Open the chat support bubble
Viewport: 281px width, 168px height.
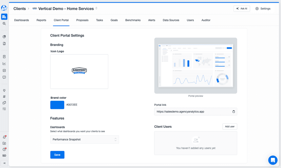(x=273, y=160)
